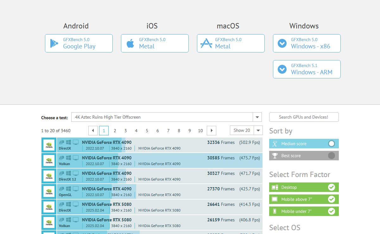Go to results page 3
The height and width of the screenshot is (234, 380).
[x=125, y=130]
